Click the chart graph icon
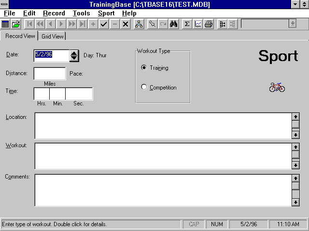 coord(197,24)
